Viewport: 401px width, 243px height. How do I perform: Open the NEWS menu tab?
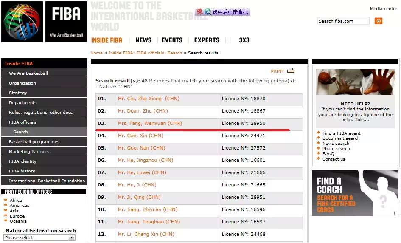click(143, 40)
